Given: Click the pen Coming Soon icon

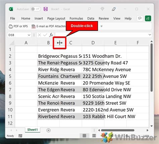Looking at the screenshot, I should 114,9.
